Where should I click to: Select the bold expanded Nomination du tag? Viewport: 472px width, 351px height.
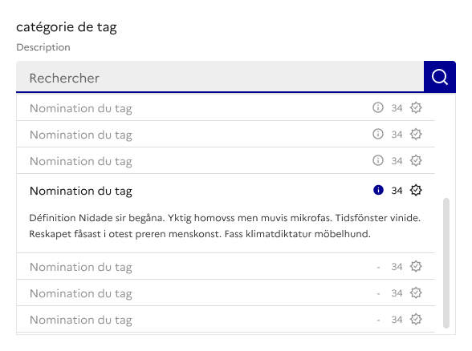(x=80, y=191)
